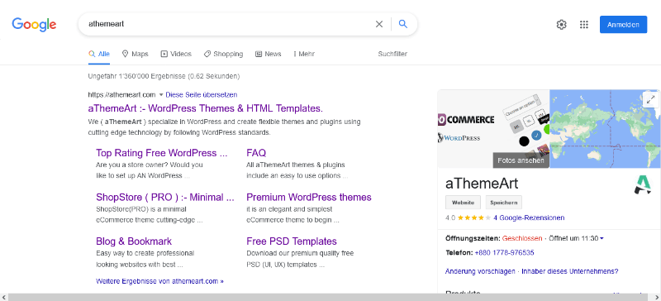Image resolution: width=661 pixels, height=301 pixels.
Task: Open the knowledge panel photo thumbnail
Action: coord(493,129)
